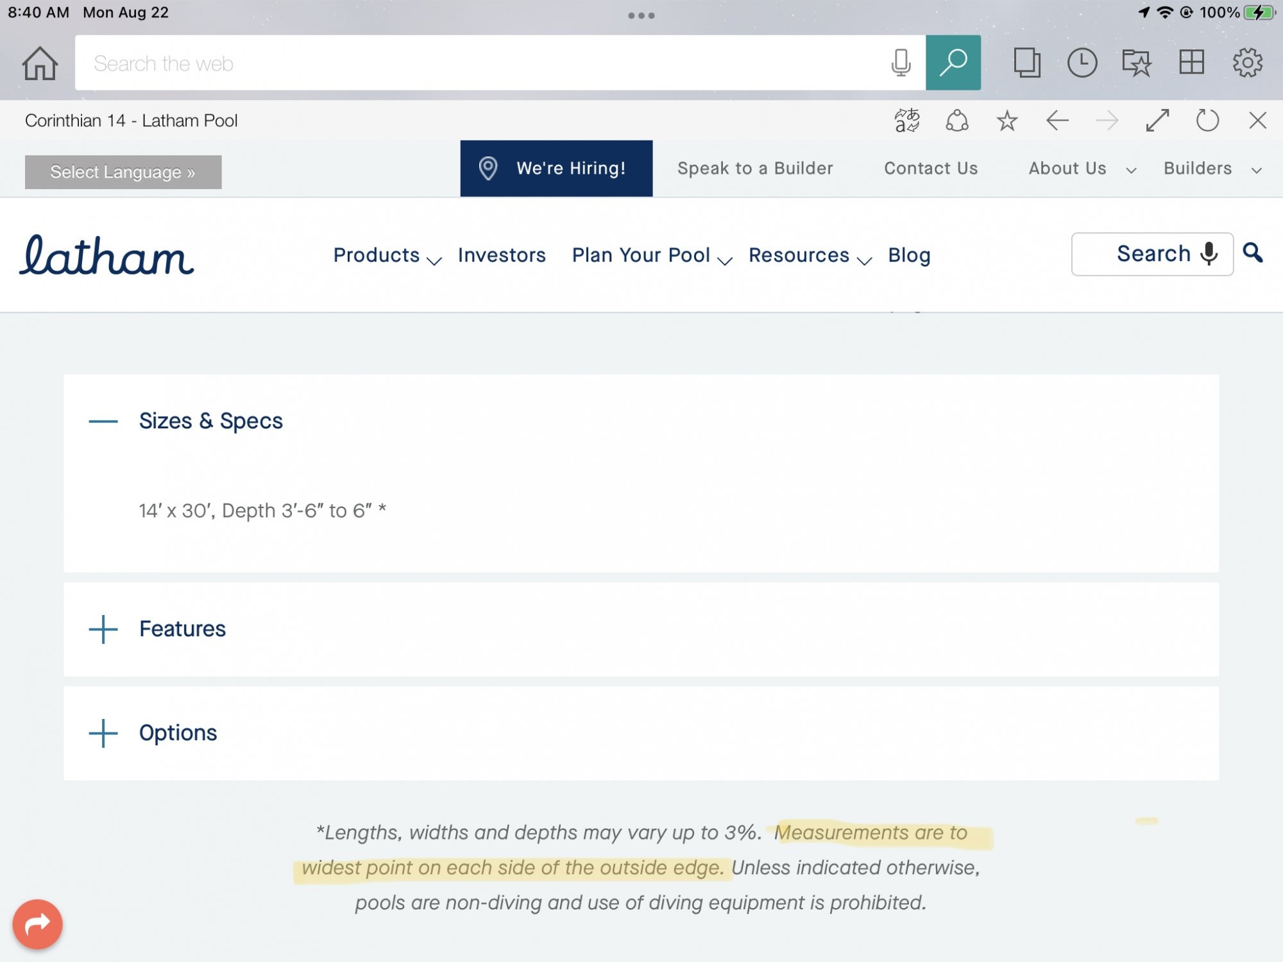Click the Corinthian 14 - Latham Pool title
This screenshot has height=962, width=1283.
[x=132, y=121]
